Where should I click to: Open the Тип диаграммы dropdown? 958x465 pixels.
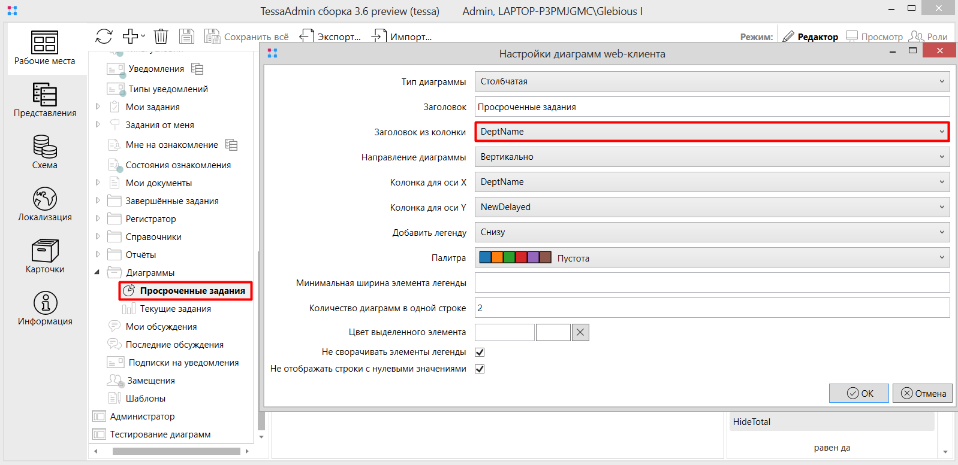pos(712,81)
